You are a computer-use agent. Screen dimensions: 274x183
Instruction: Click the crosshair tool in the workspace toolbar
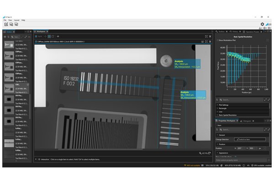tap(45, 37)
